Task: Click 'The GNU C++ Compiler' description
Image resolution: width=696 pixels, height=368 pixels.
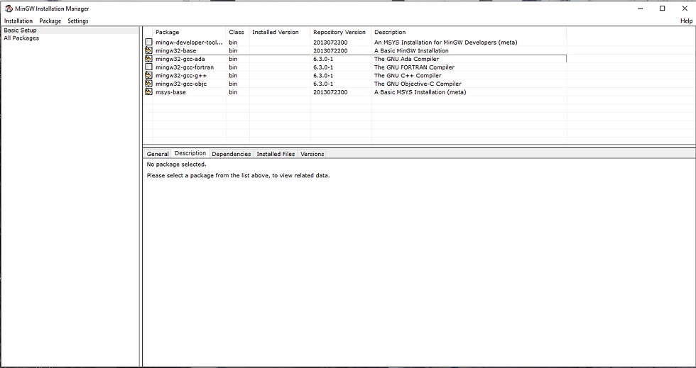Action: pyautogui.click(x=408, y=75)
